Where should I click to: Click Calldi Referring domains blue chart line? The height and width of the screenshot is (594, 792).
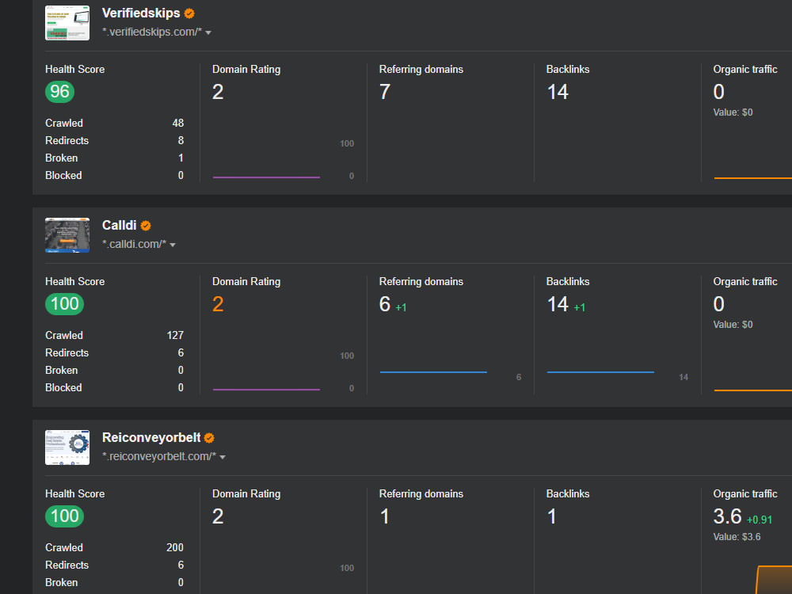[433, 372]
